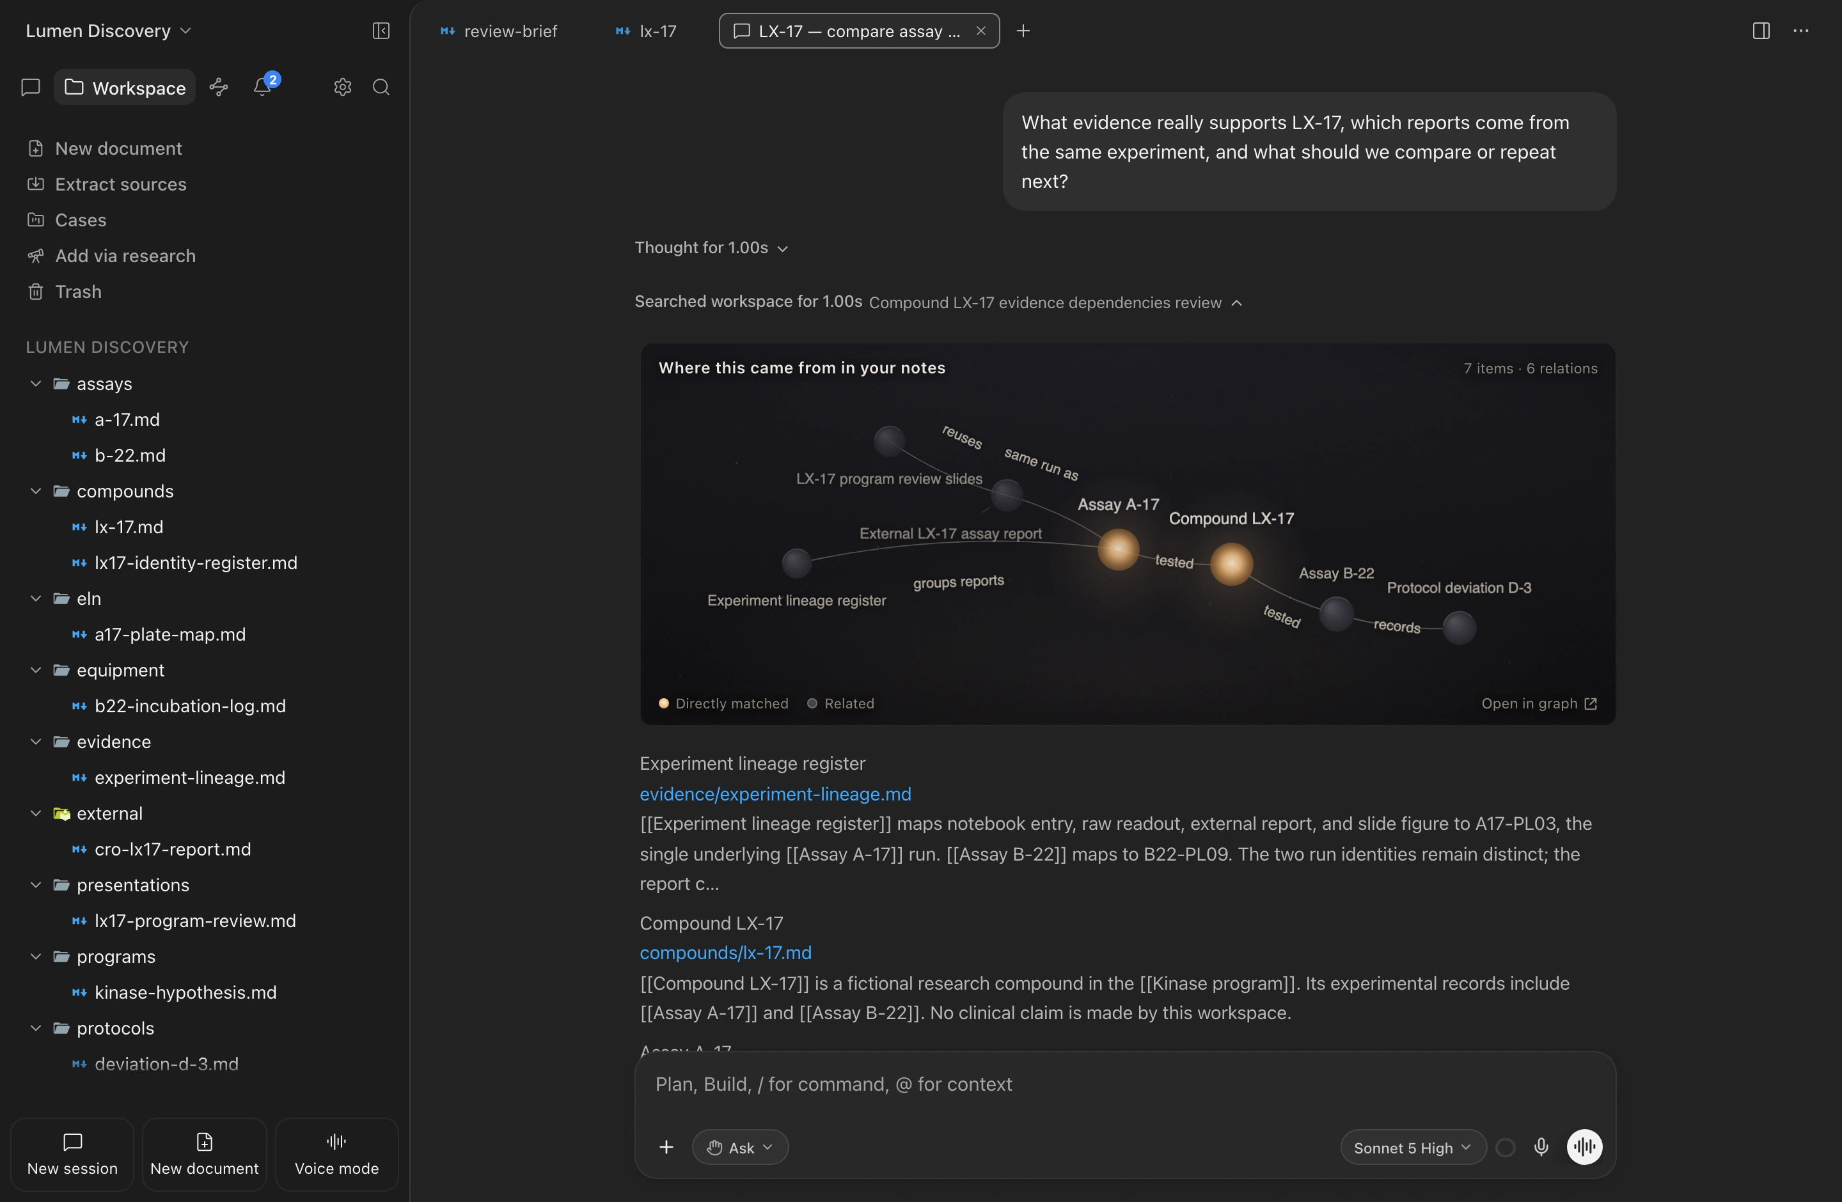The width and height of the screenshot is (1842, 1202).
Task: Click the Compound LX-17 graph node
Action: (1231, 564)
